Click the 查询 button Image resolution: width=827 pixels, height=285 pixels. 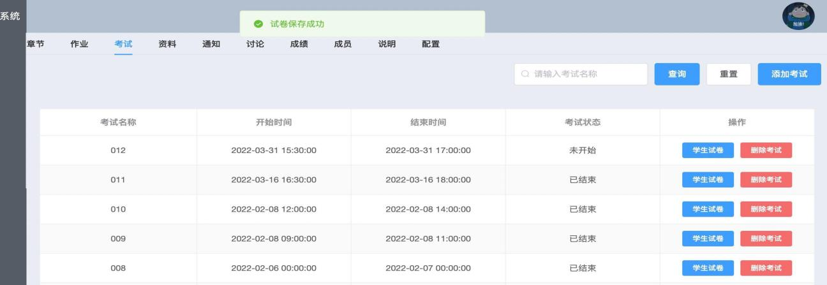pyautogui.click(x=677, y=74)
